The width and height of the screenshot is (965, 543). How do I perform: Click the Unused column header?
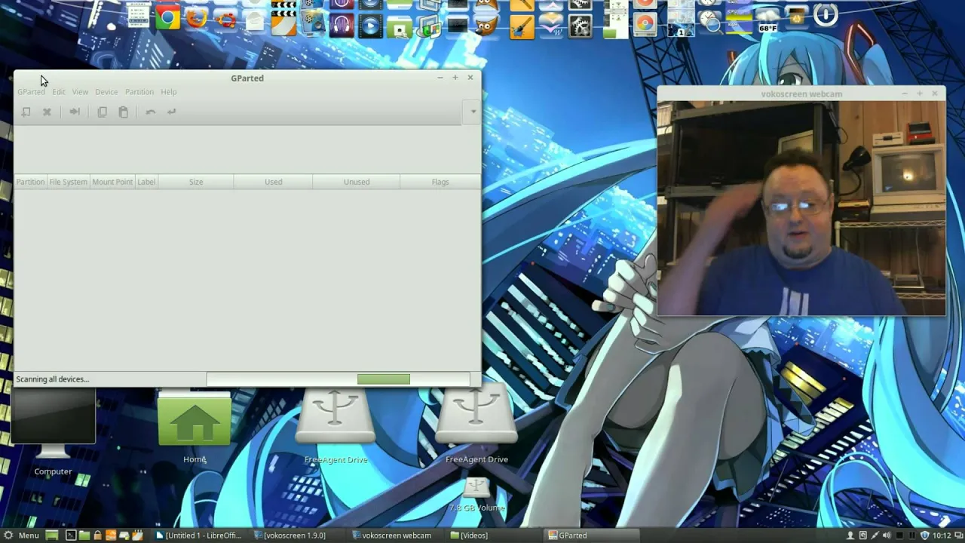(x=357, y=182)
